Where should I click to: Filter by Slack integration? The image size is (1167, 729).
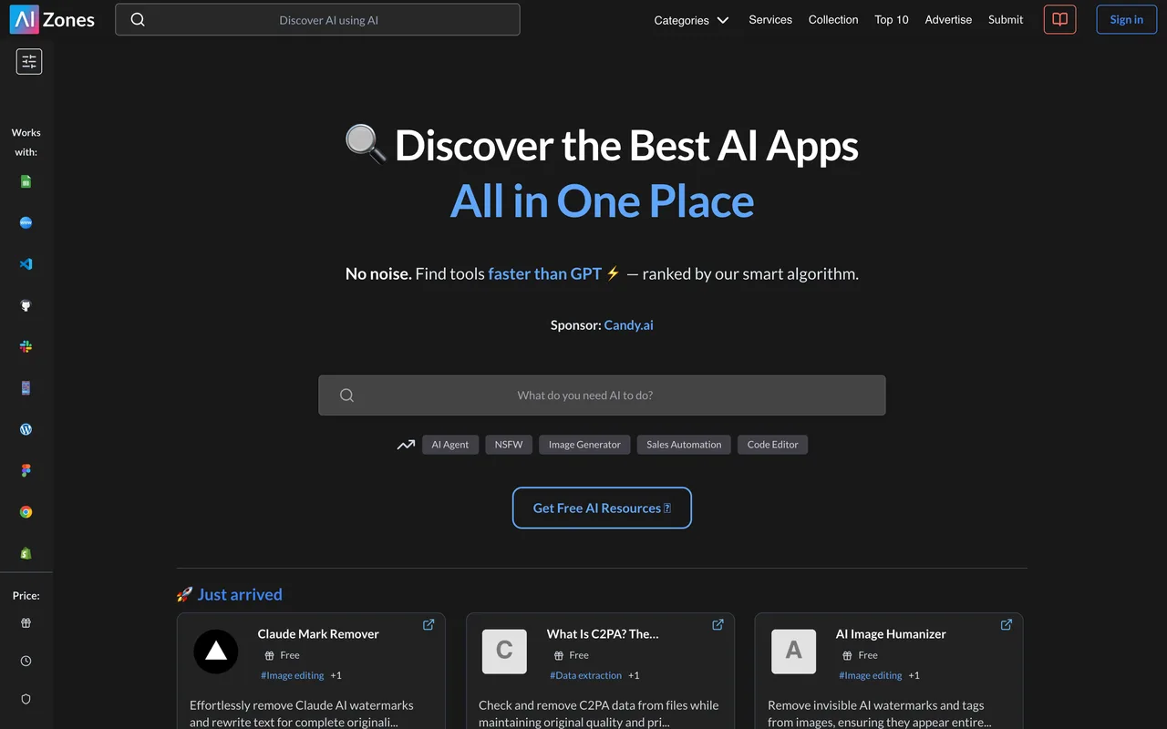[x=26, y=346]
